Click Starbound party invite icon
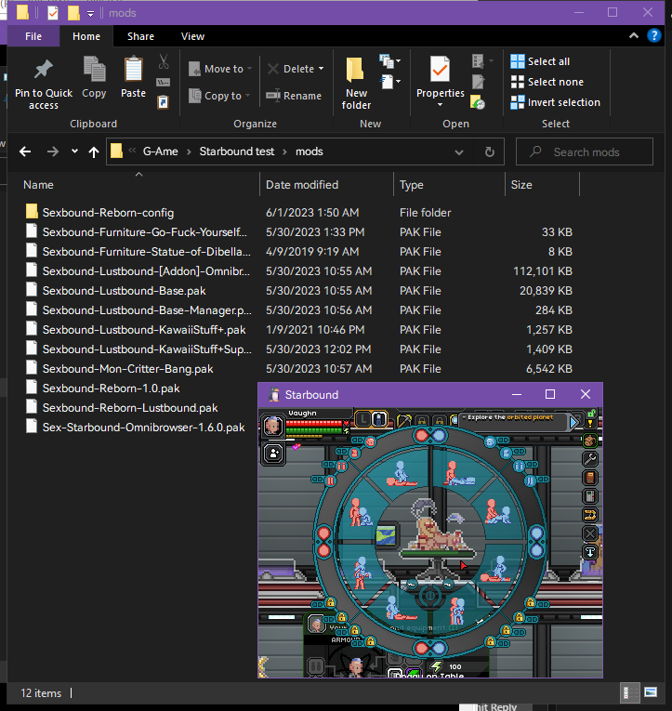The width and height of the screenshot is (672, 711). click(273, 454)
